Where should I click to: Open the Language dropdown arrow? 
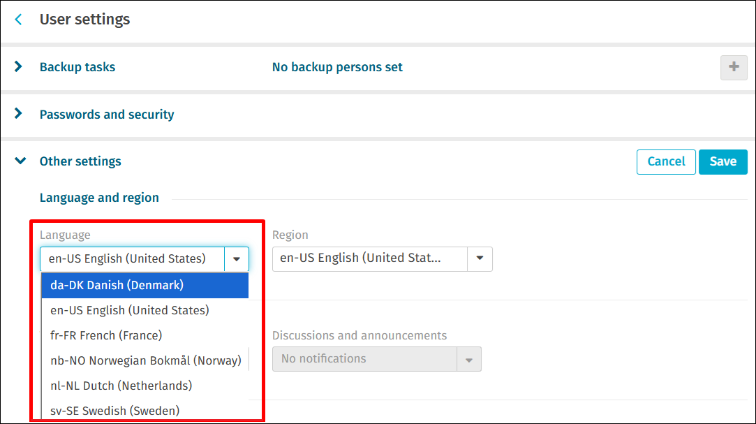(237, 259)
